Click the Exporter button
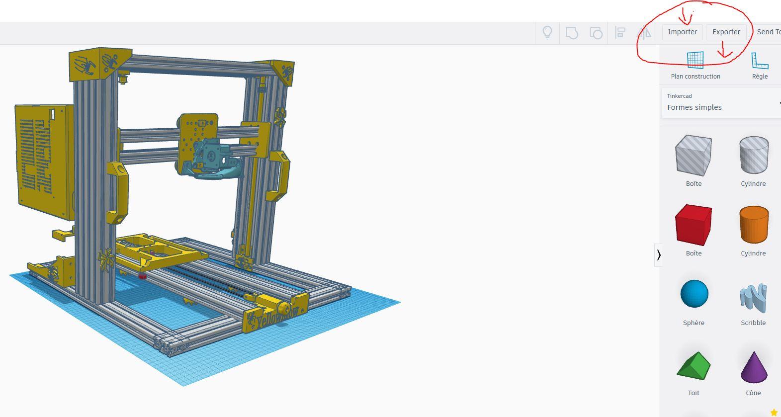This screenshot has height=417, width=781. 726,32
